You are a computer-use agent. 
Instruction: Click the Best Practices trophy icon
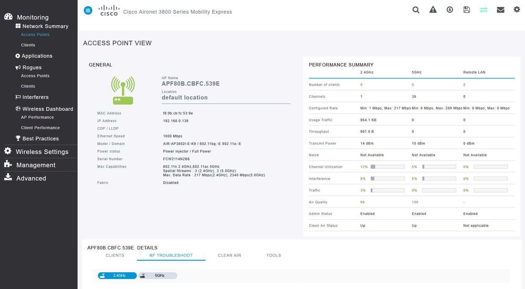pos(18,138)
